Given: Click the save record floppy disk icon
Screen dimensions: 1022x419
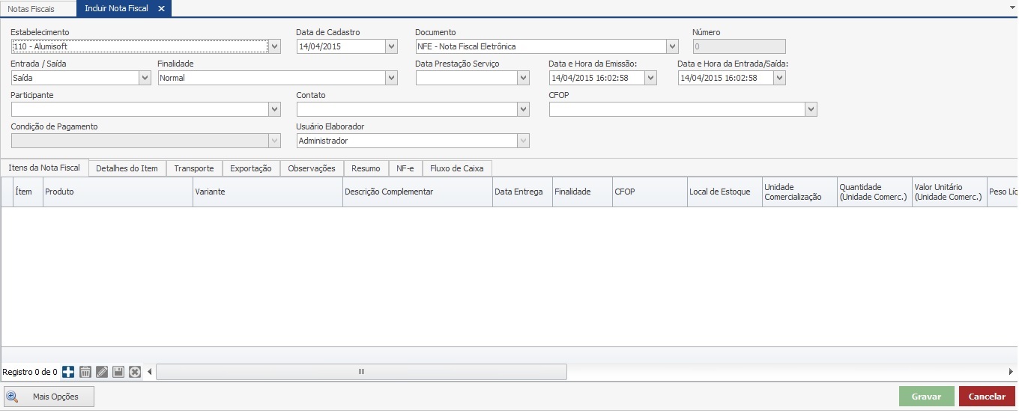Looking at the screenshot, I should click(118, 372).
